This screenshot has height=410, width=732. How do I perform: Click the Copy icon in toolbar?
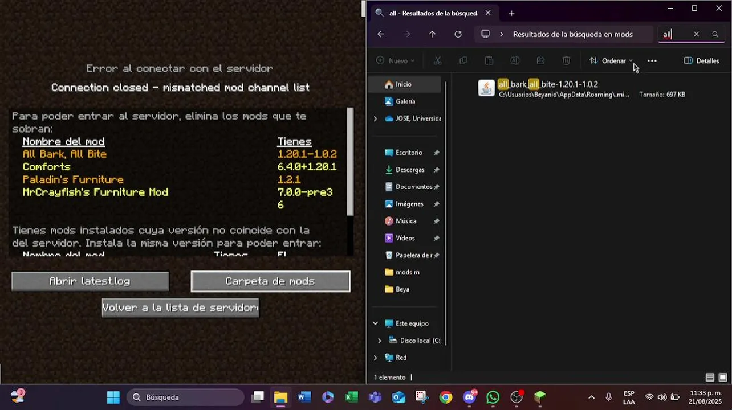tap(463, 60)
